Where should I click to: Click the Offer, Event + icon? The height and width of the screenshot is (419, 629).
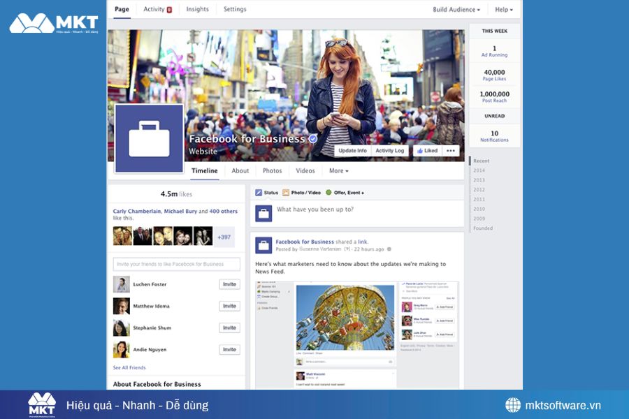coord(328,193)
